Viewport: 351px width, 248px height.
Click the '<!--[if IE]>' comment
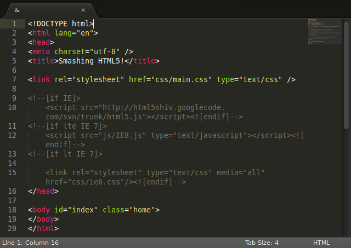pos(54,99)
